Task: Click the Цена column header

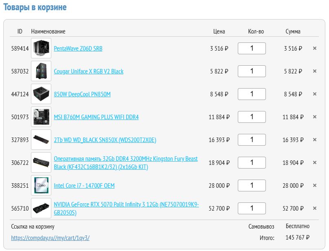Action: (219, 31)
